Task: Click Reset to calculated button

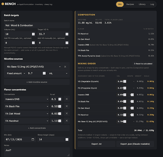Action: tap(143, 64)
